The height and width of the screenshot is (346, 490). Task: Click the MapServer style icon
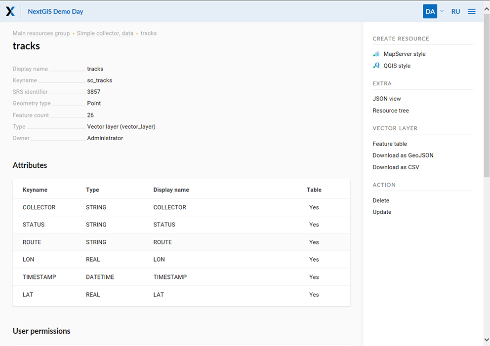click(x=375, y=53)
